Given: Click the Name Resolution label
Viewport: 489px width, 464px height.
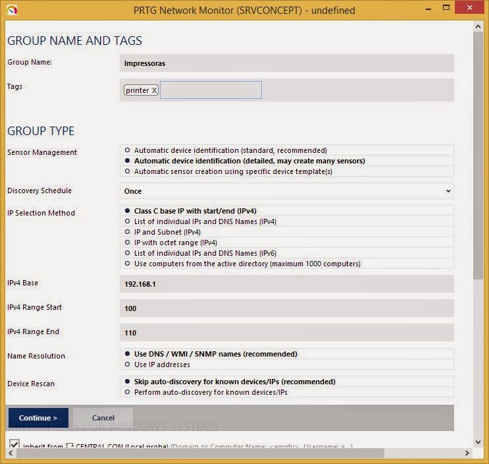Looking at the screenshot, I should click(36, 356).
